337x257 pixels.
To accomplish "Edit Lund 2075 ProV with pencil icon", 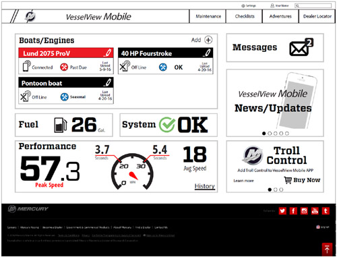I will (x=108, y=53).
